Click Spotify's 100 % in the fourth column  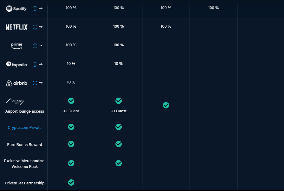pos(213,8)
